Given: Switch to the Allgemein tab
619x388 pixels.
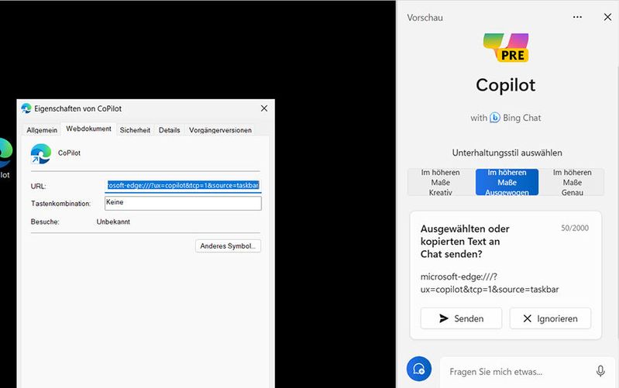Looking at the screenshot, I should 42,130.
